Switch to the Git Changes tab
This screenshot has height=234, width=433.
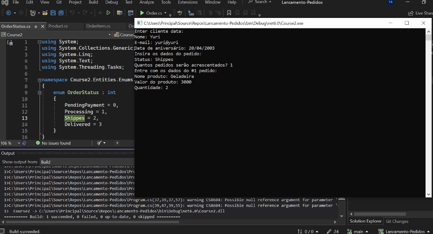pyautogui.click(x=397, y=221)
